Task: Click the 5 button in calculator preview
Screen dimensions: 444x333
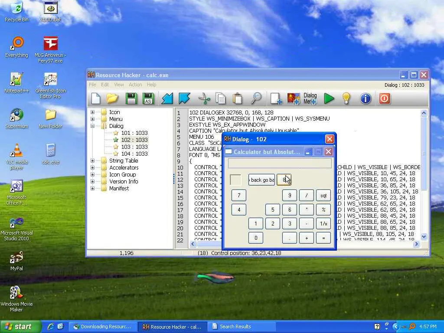Action: pyautogui.click(x=273, y=210)
